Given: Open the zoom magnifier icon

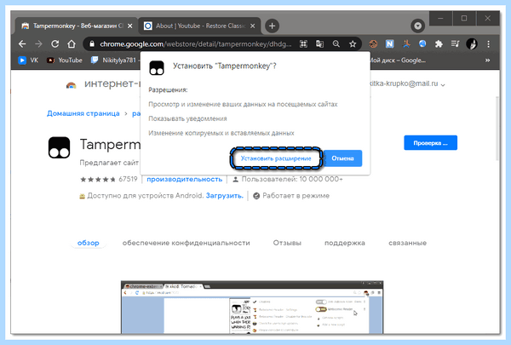Looking at the screenshot, I should [336, 44].
